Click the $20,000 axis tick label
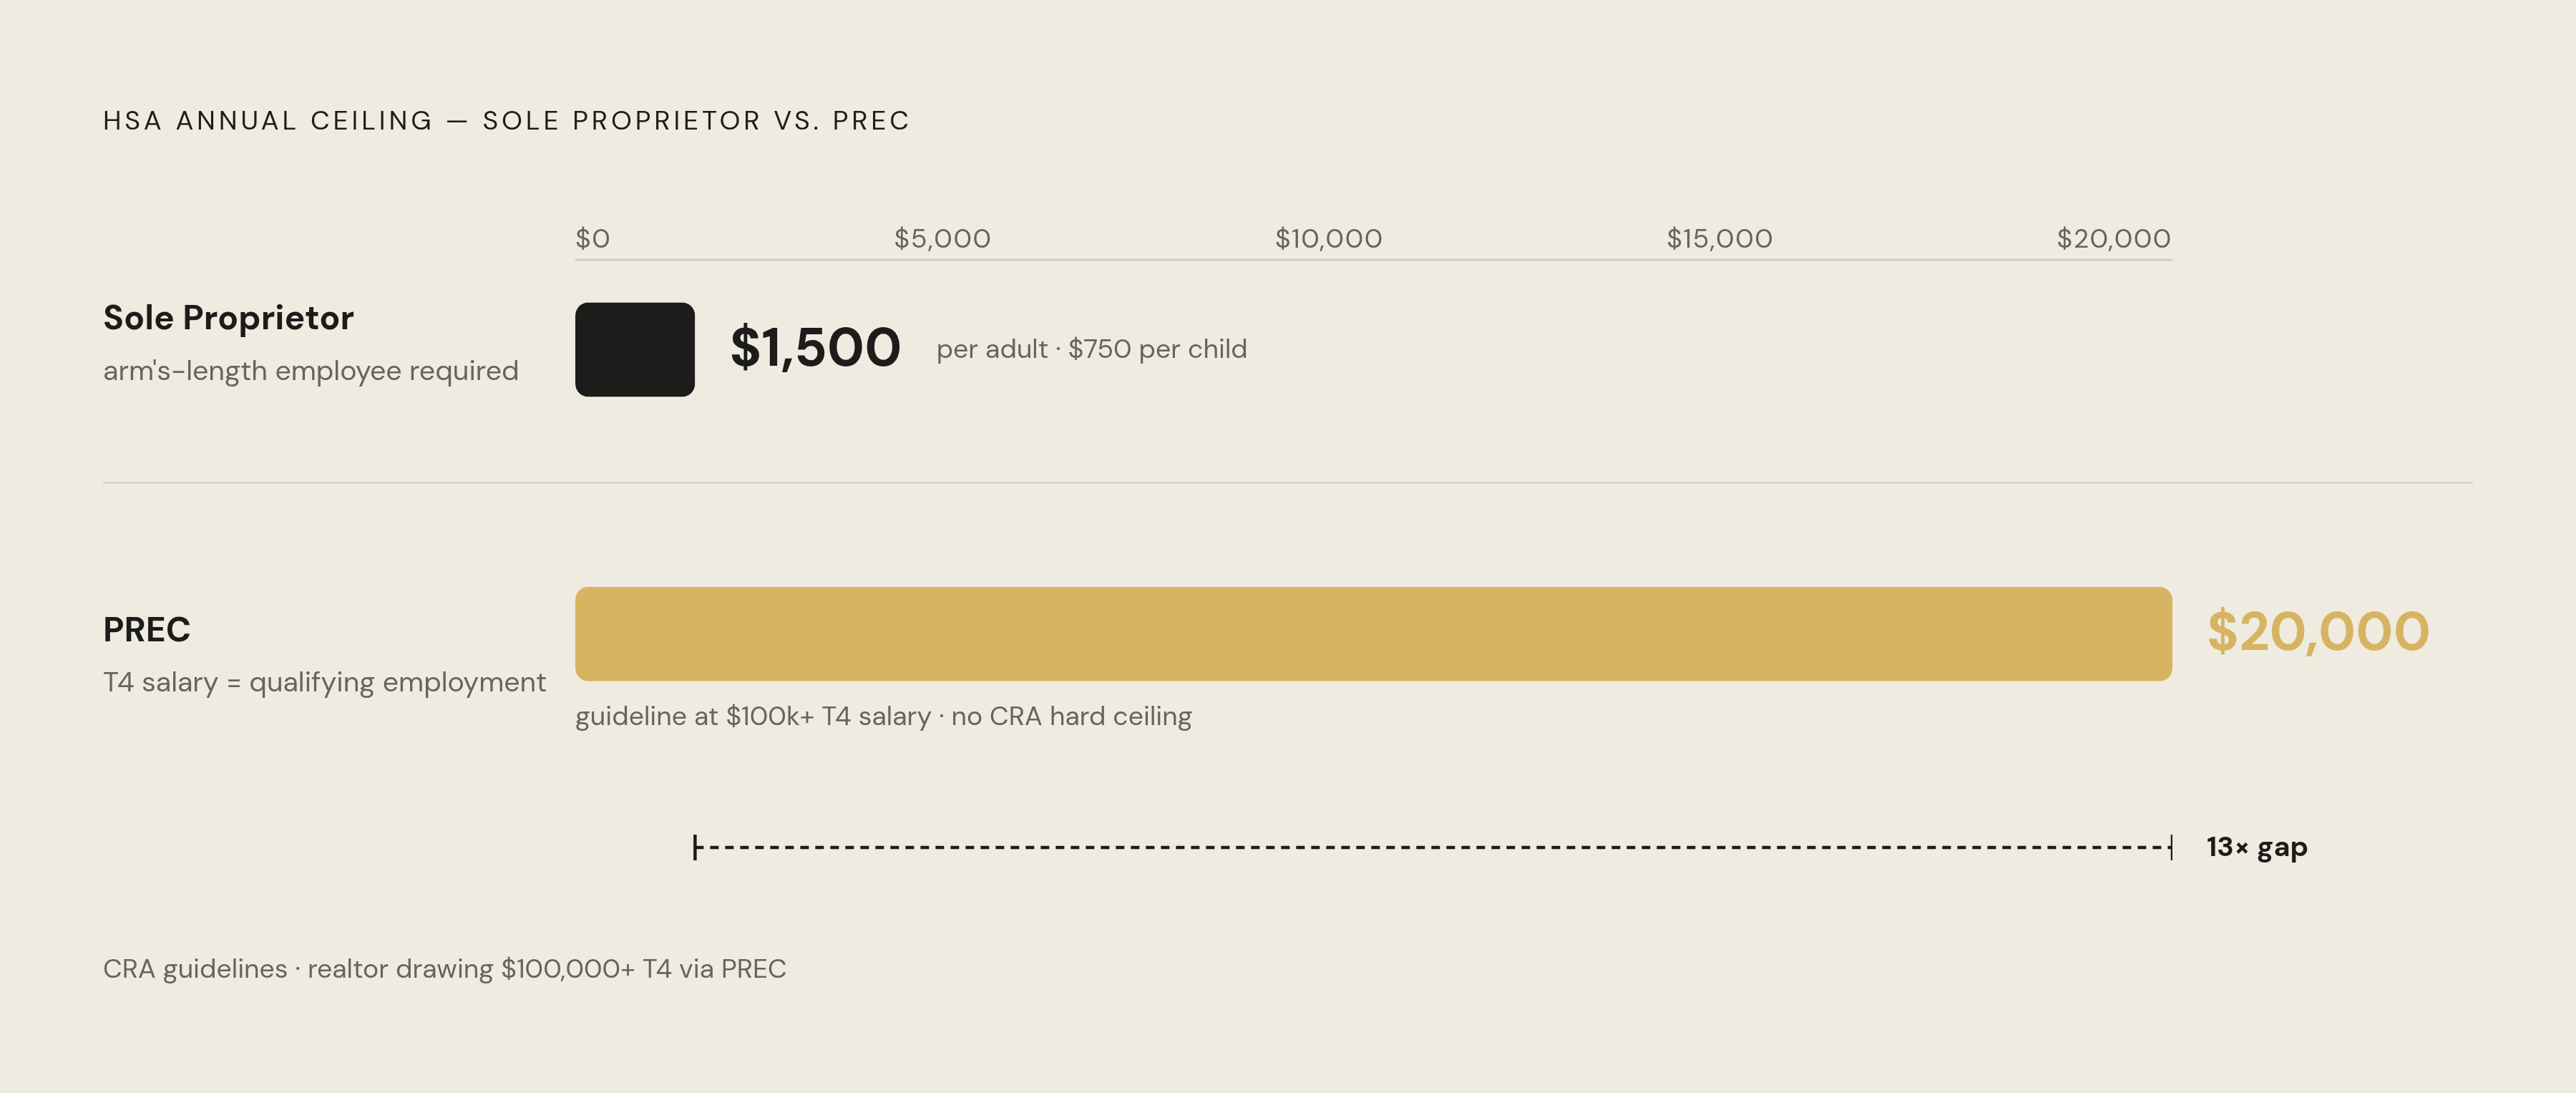Viewport: 2576px width, 1093px height. tap(2113, 238)
